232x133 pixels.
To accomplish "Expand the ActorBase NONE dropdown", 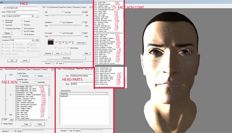I will click(x=33, y=40).
